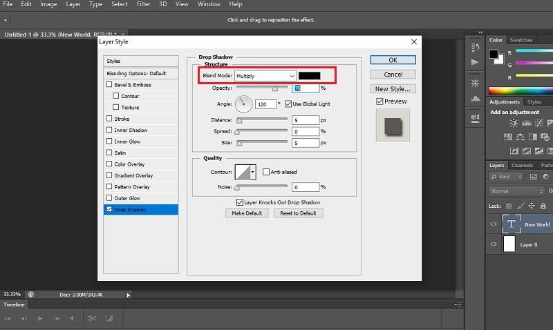Open the Histogram panel icon

pos(476,99)
